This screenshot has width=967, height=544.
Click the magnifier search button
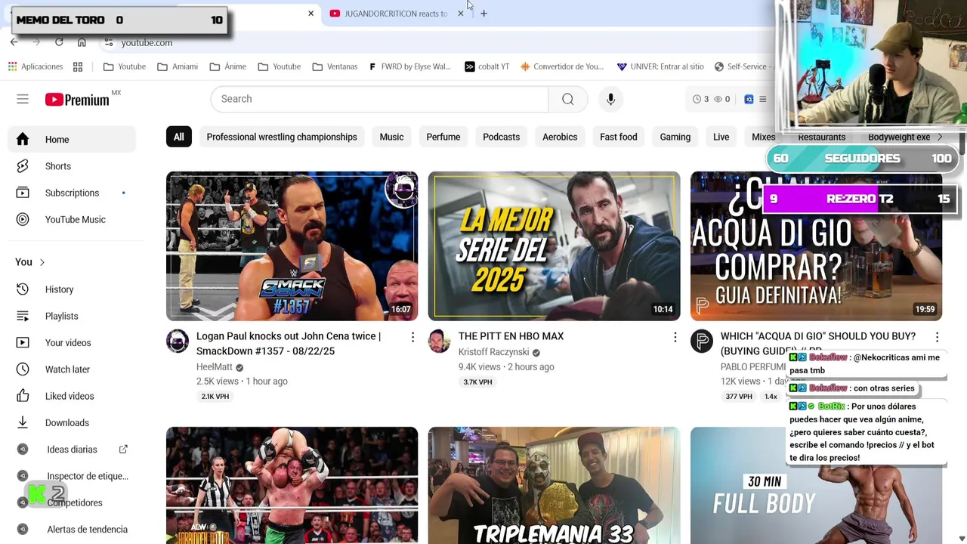[568, 99]
